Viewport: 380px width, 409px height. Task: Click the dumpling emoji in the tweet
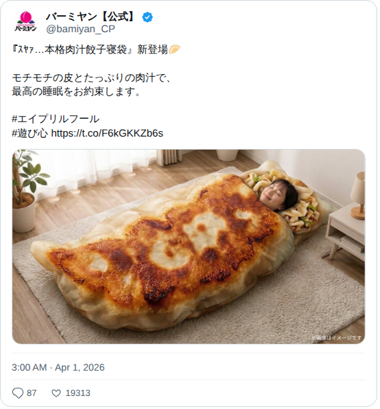[x=174, y=49]
